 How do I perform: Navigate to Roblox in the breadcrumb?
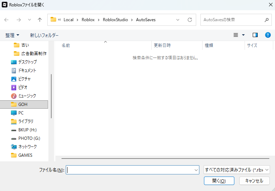[x=88, y=20]
